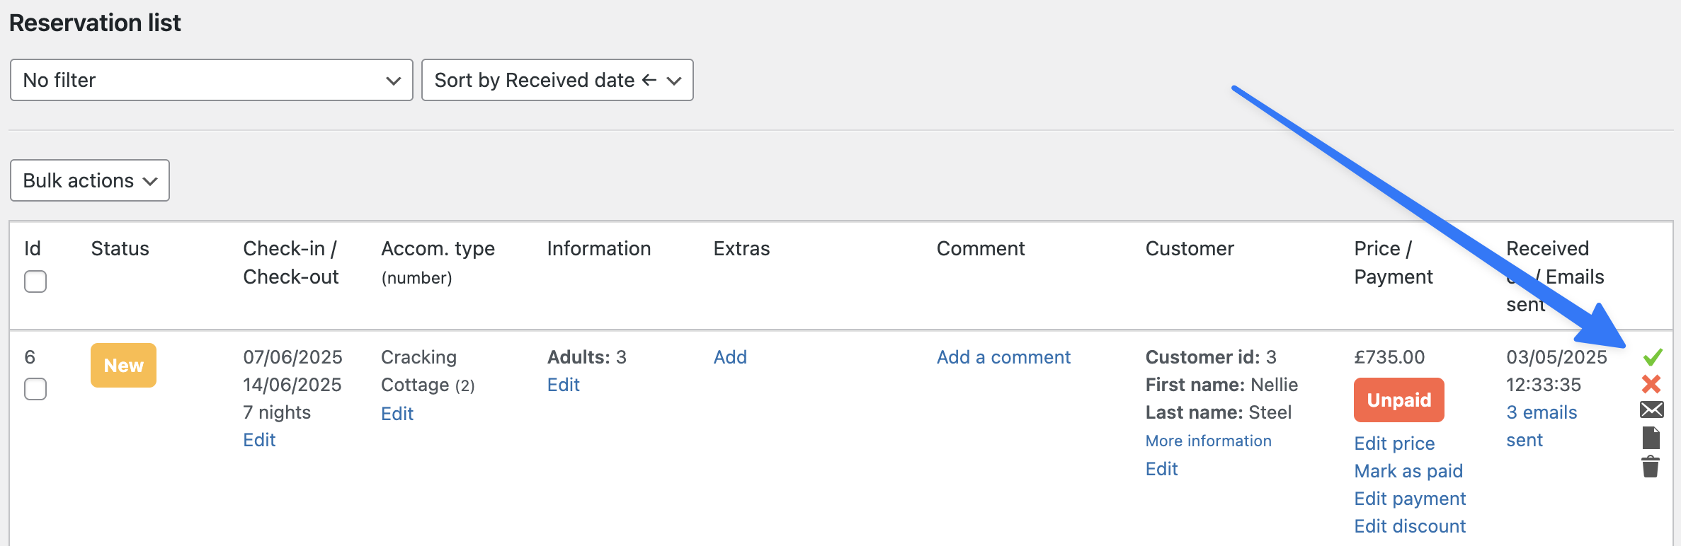This screenshot has height=546, width=1681.
Task: Click the New status badge
Action: [123, 365]
